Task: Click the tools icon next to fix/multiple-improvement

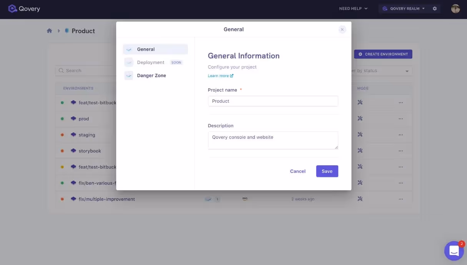Action: point(360,199)
